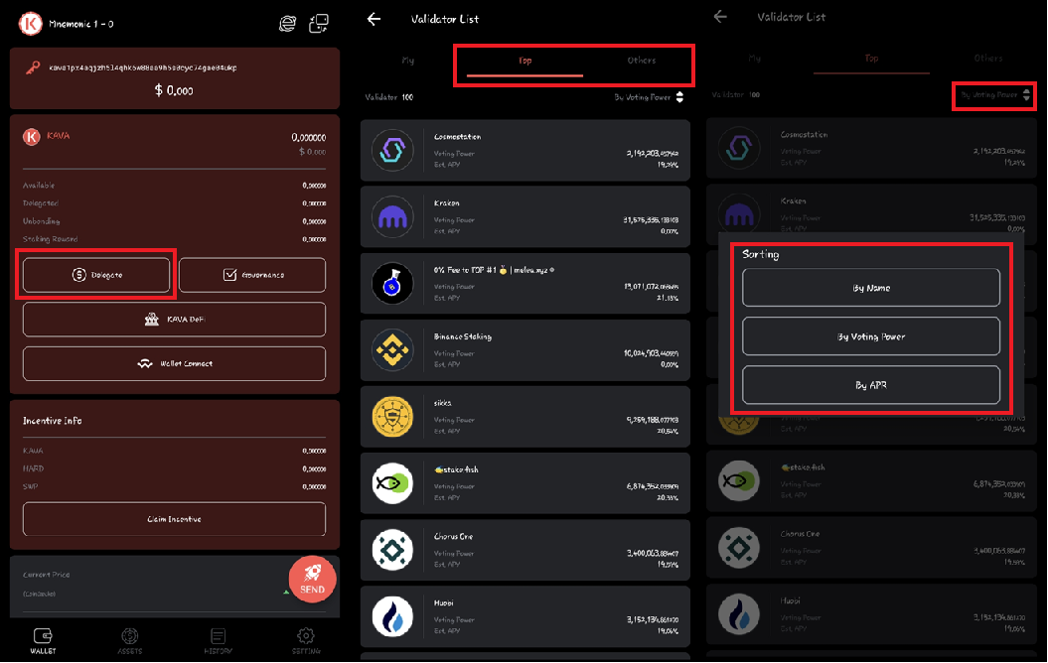Switch to the My tab in undimmed Validator List
Viewport: 1048px width, 663px height.
point(407,61)
